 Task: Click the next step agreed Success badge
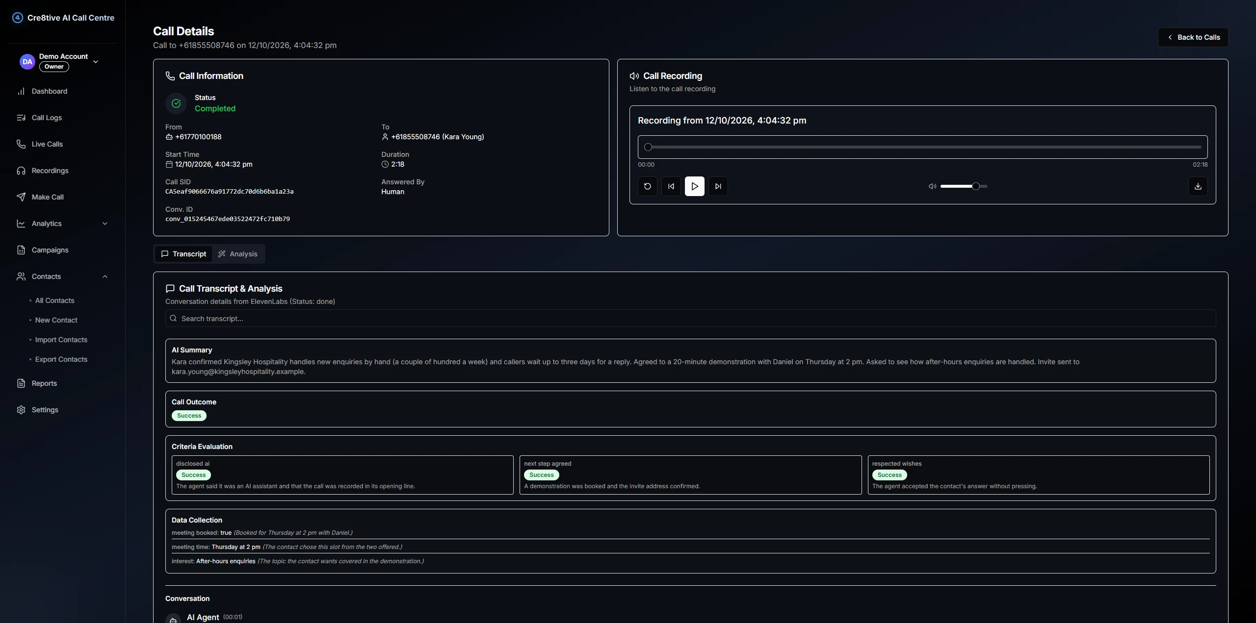[x=541, y=475]
